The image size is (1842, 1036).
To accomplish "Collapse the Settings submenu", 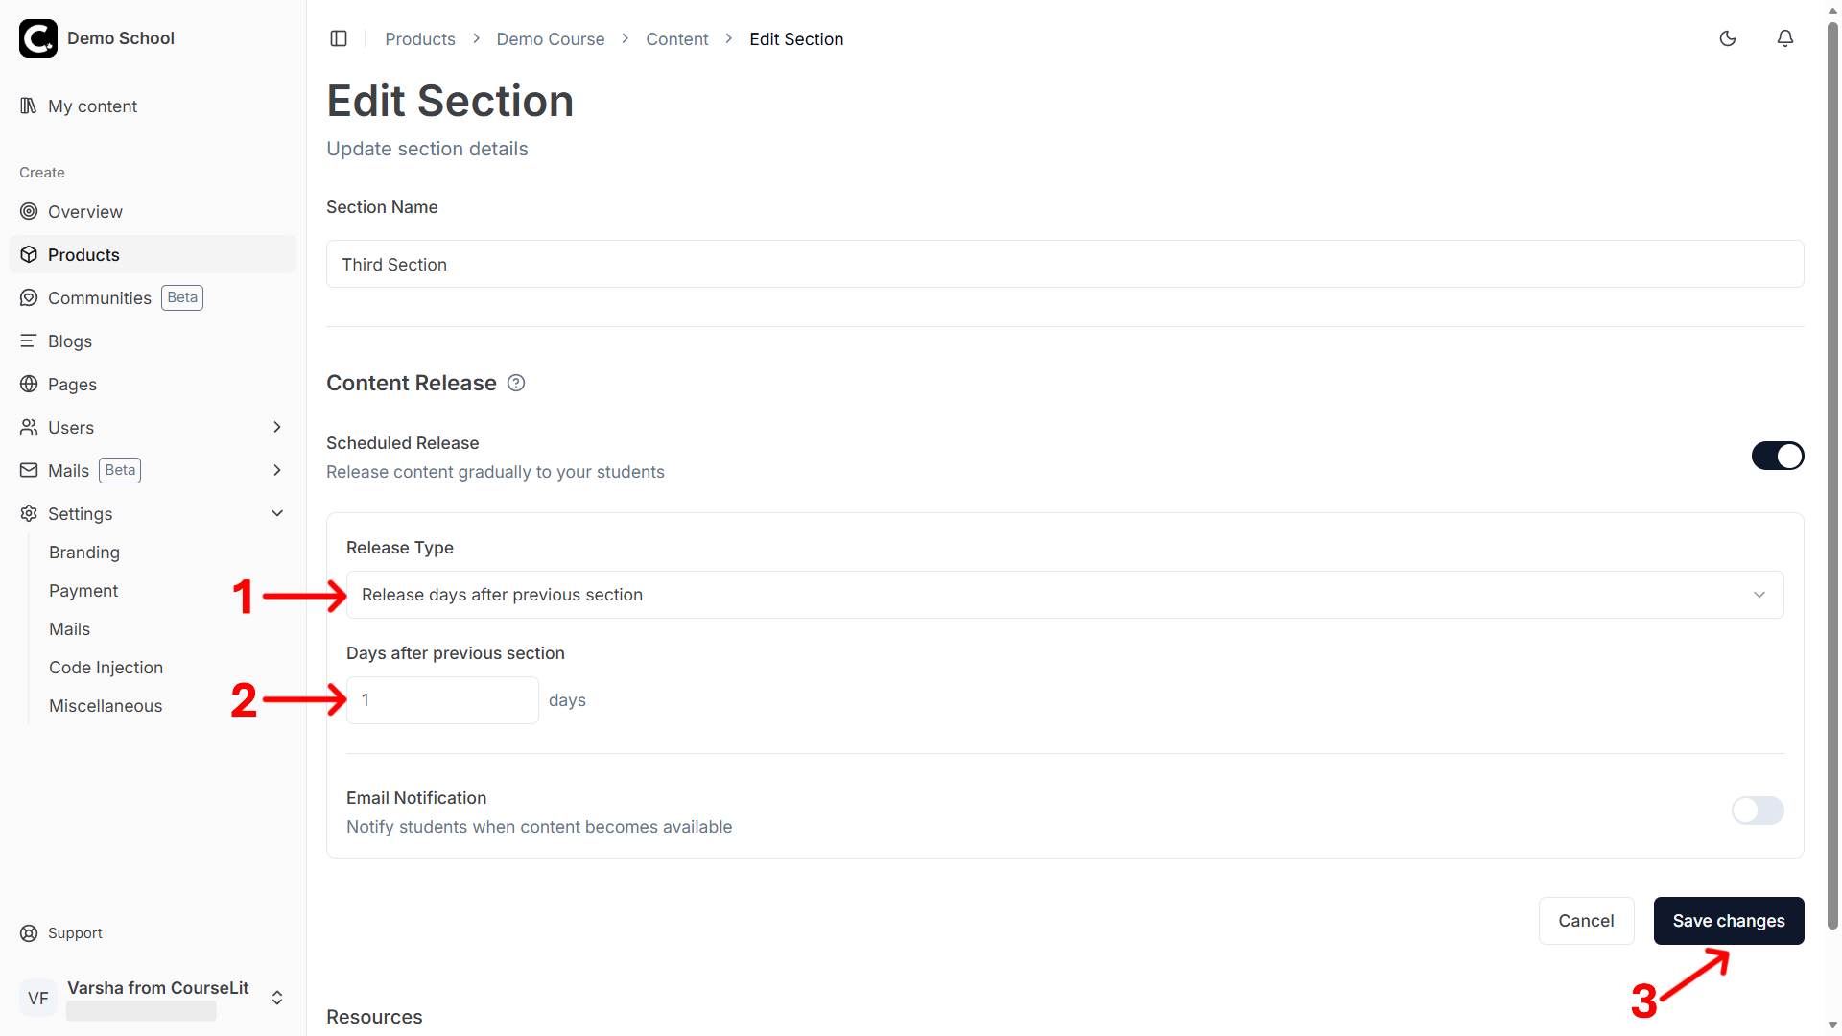I will tap(277, 513).
